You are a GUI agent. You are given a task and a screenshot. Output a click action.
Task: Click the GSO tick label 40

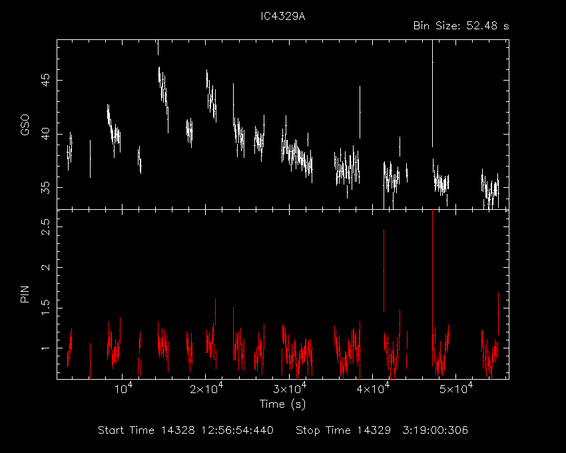click(46, 134)
